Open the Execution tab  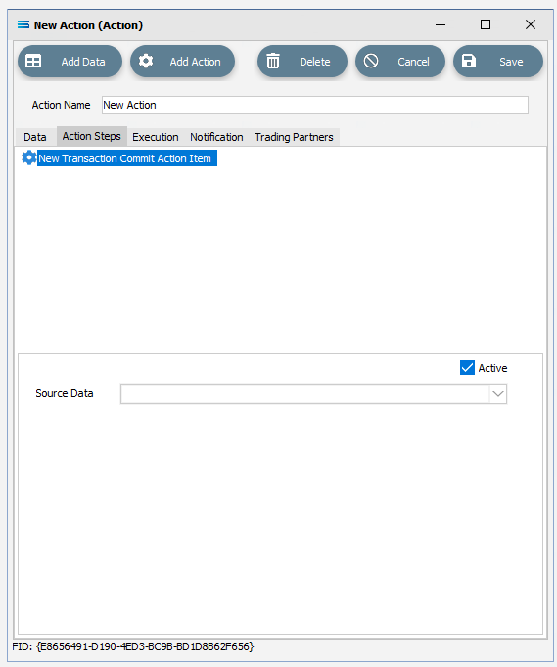(x=156, y=137)
